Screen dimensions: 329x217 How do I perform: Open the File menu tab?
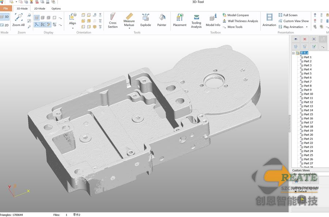[5, 8]
